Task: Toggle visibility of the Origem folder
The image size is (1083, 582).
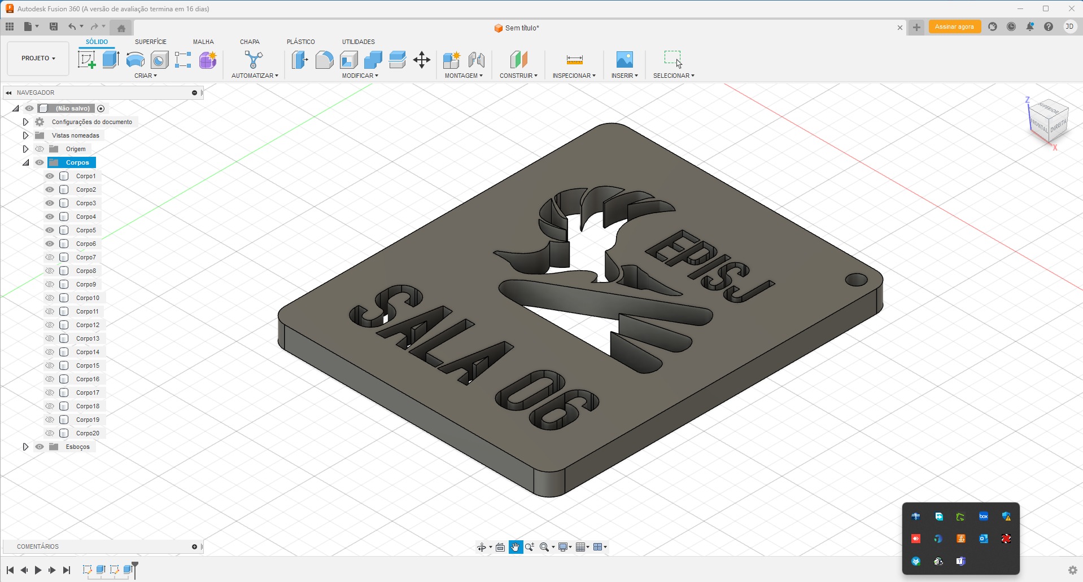Action: point(40,149)
